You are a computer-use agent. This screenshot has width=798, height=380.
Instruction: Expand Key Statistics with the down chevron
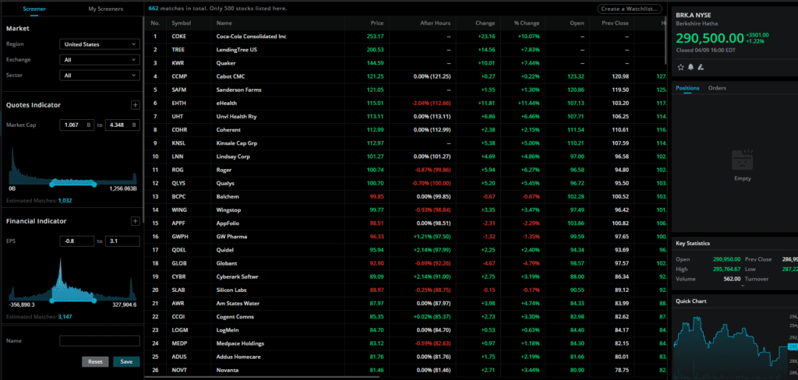[x=742, y=285]
